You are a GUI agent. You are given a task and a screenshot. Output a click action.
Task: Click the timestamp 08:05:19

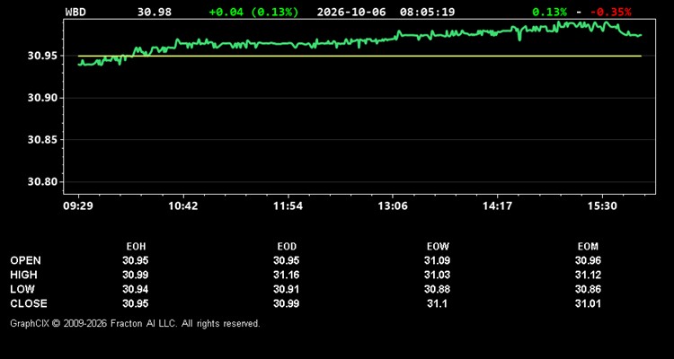427,12
